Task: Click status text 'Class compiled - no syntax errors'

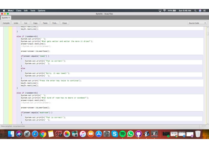Action: coord(13,126)
